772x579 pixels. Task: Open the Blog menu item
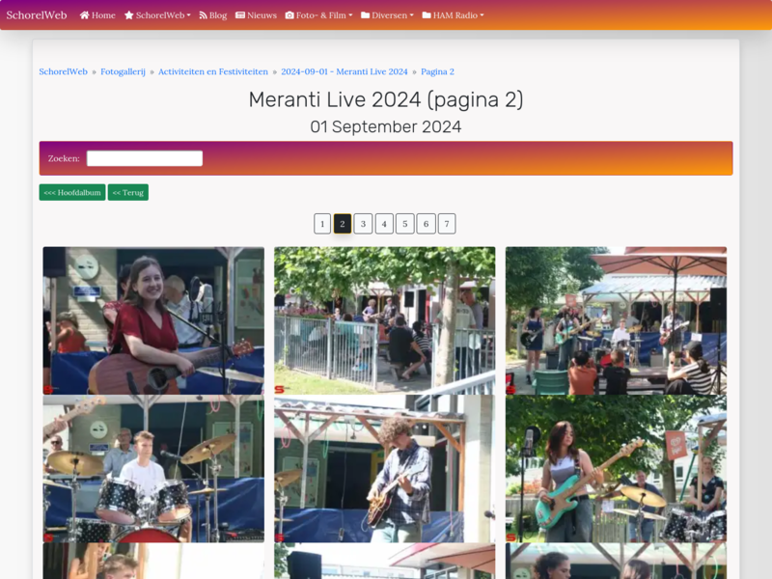212,15
